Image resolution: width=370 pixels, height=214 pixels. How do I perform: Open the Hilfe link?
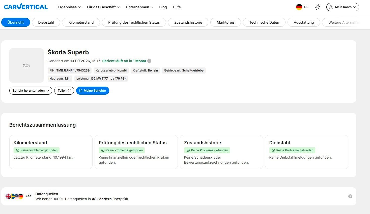[177, 7]
